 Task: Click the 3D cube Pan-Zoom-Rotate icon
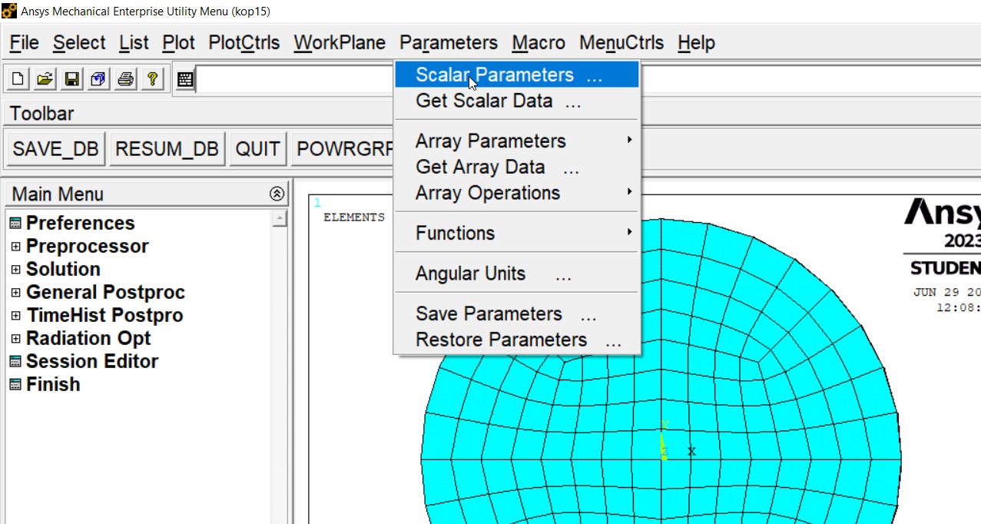99,79
